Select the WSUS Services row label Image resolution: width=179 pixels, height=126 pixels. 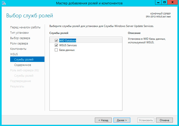[x=68, y=45]
